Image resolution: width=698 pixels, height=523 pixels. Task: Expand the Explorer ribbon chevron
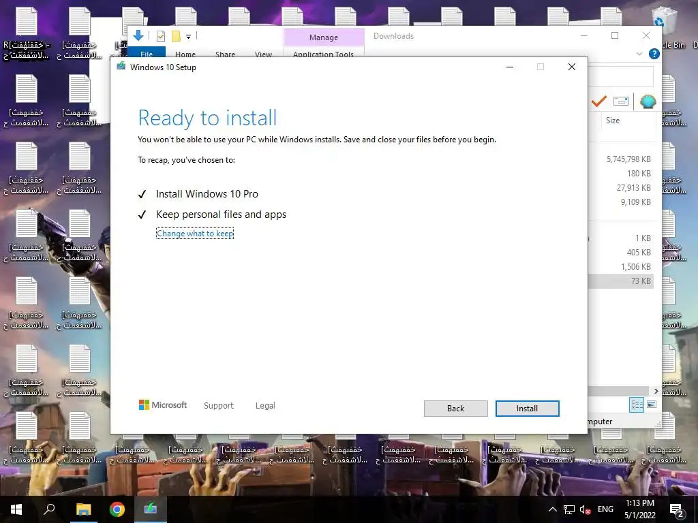639,54
